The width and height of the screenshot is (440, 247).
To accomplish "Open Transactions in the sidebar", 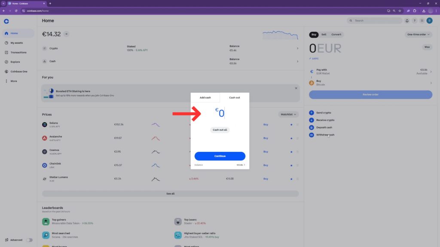I will click(x=18, y=52).
